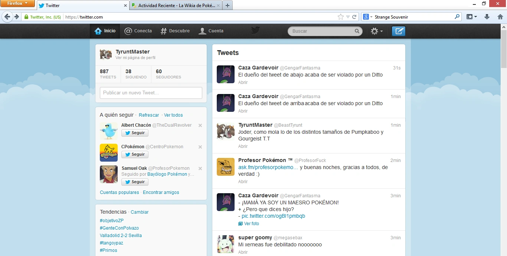The width and height of the screenshot is (507, 256).
Task: Open Ver mi página de perfil
Action: pyautogui.click(x=135, y=58)
